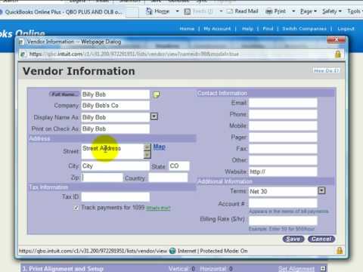
Task: Click the Logout link
Action: click(346, 29)
